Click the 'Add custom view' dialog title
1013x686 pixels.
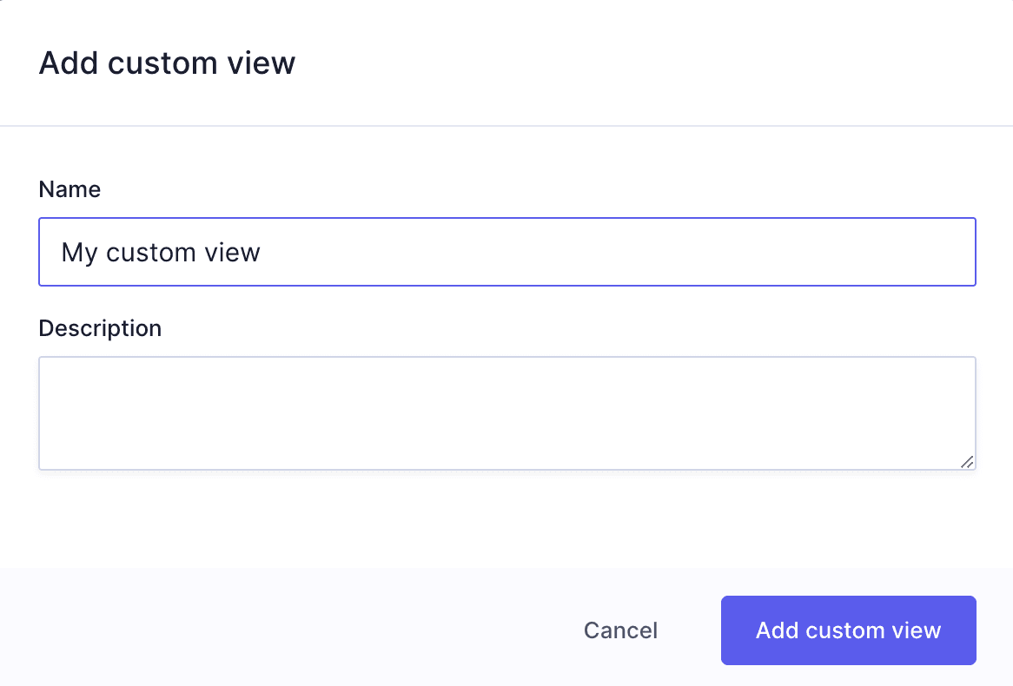point(167,63)
